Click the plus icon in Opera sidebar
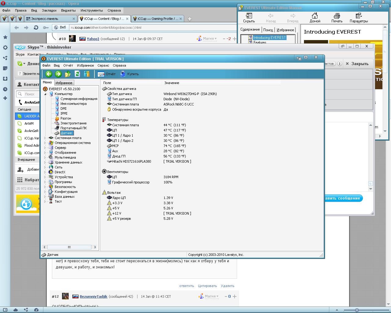The height and width of the screenshot is (313, 391). click(5, 98)
